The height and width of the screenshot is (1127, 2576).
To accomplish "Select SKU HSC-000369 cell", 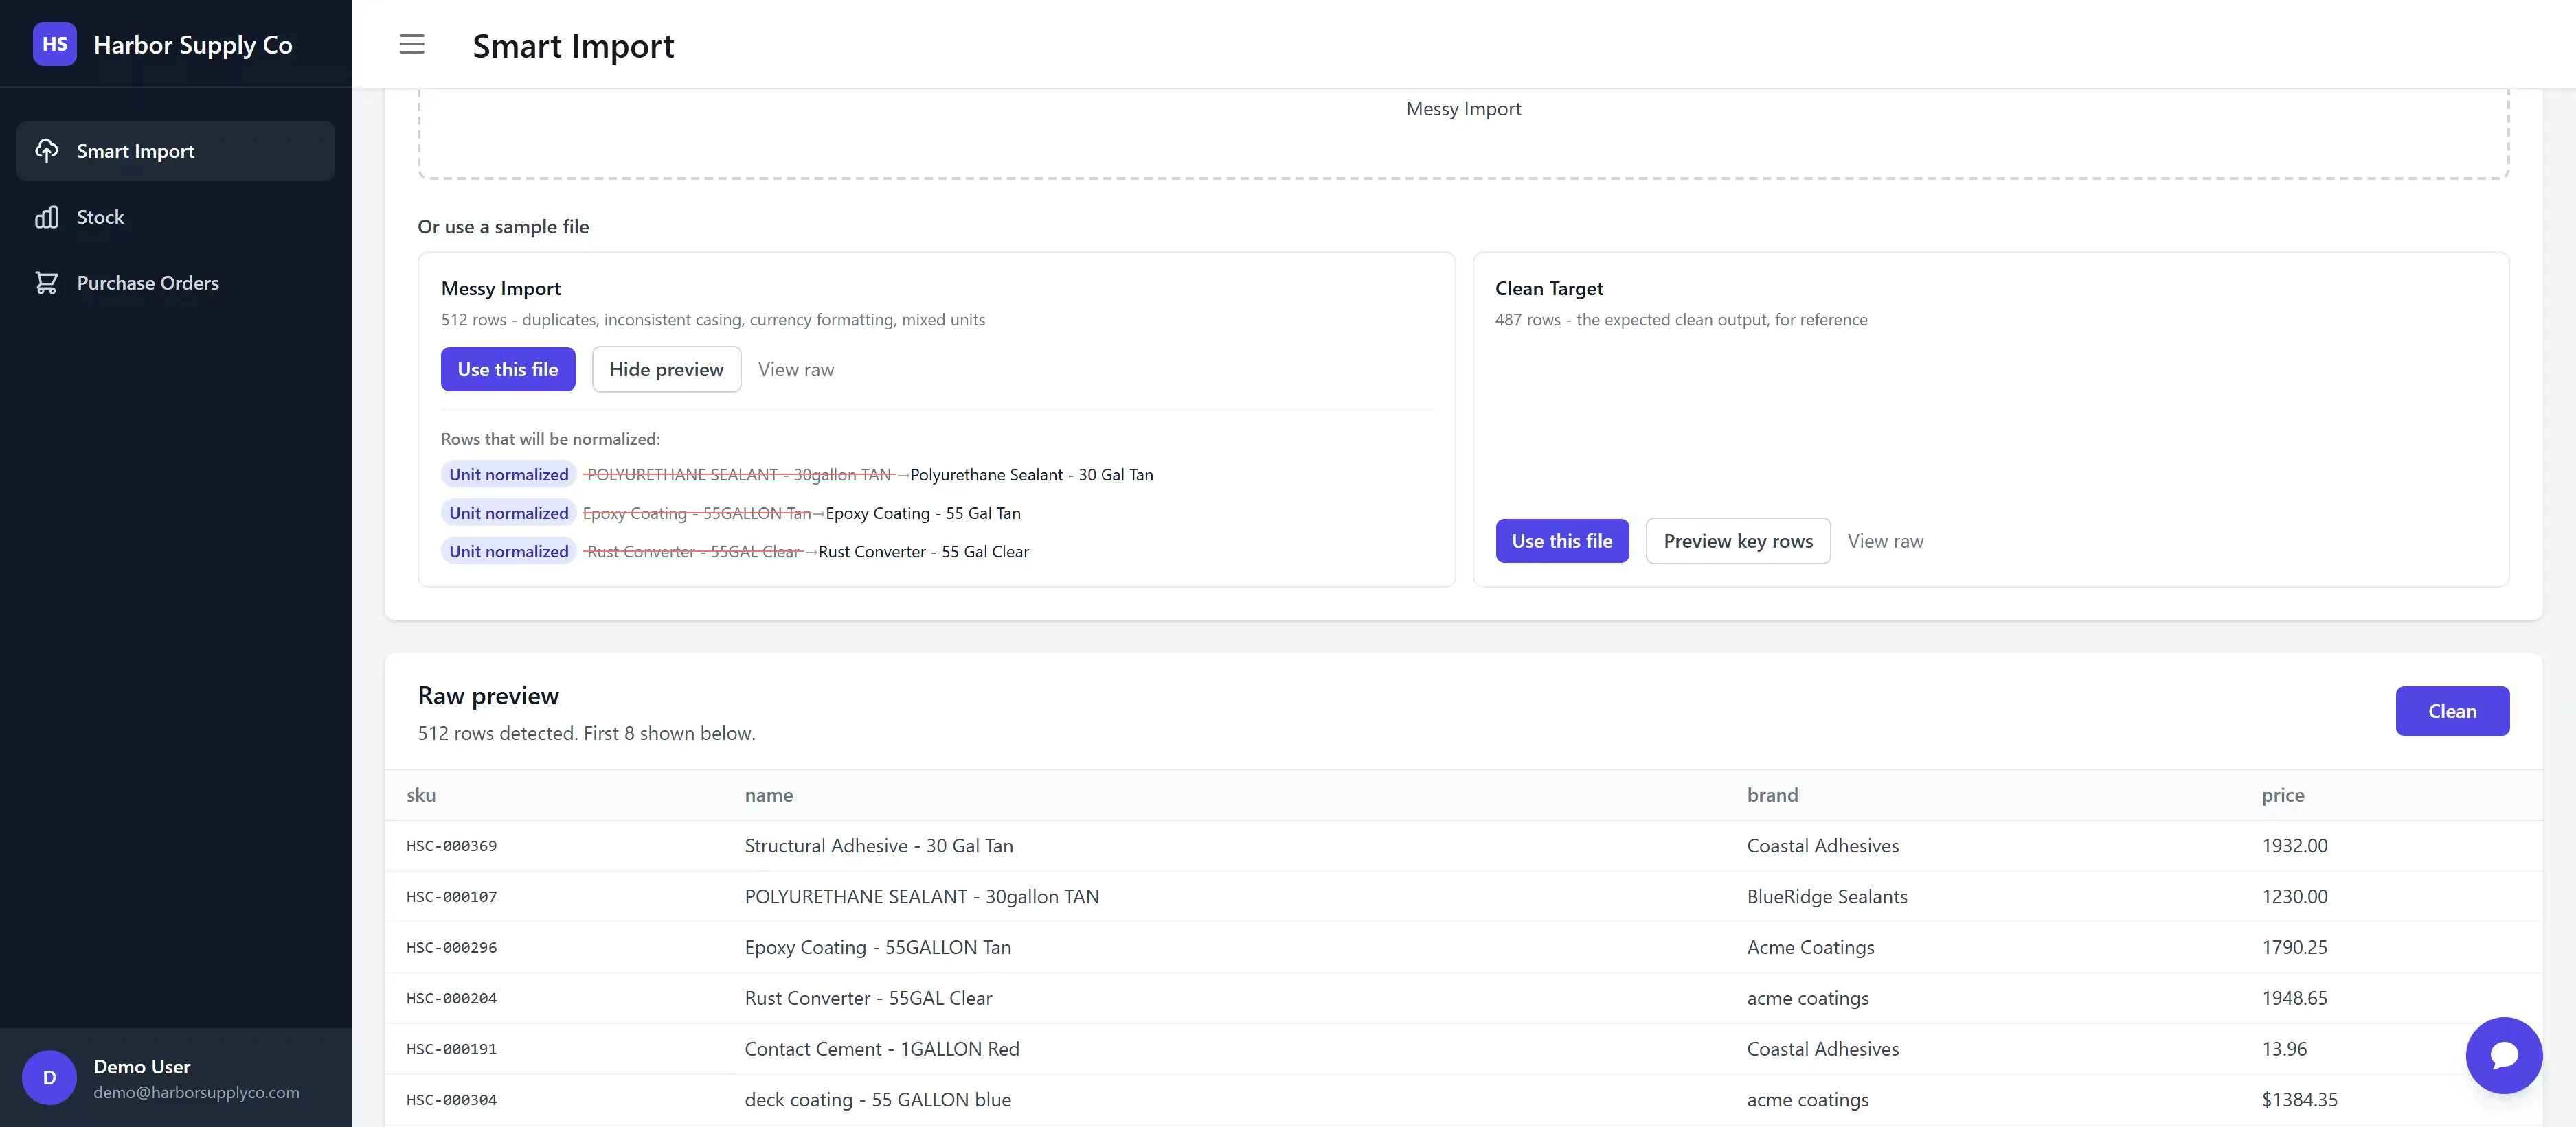I will (x=451, y=846).
